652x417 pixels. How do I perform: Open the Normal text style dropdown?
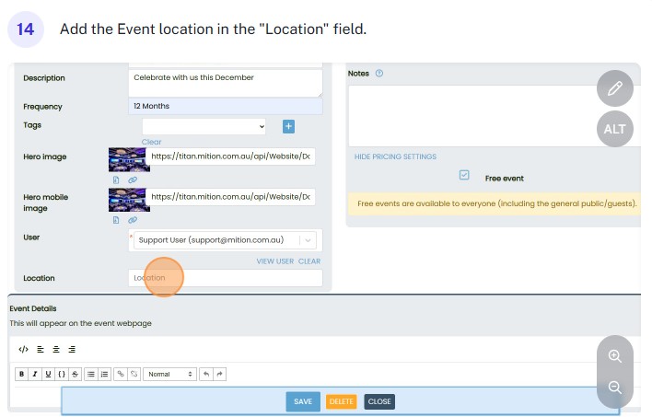[170, 374]
